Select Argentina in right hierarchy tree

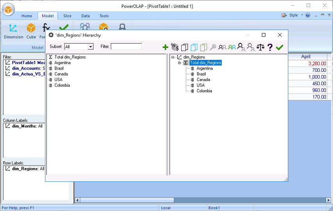(x=204, y=68)
